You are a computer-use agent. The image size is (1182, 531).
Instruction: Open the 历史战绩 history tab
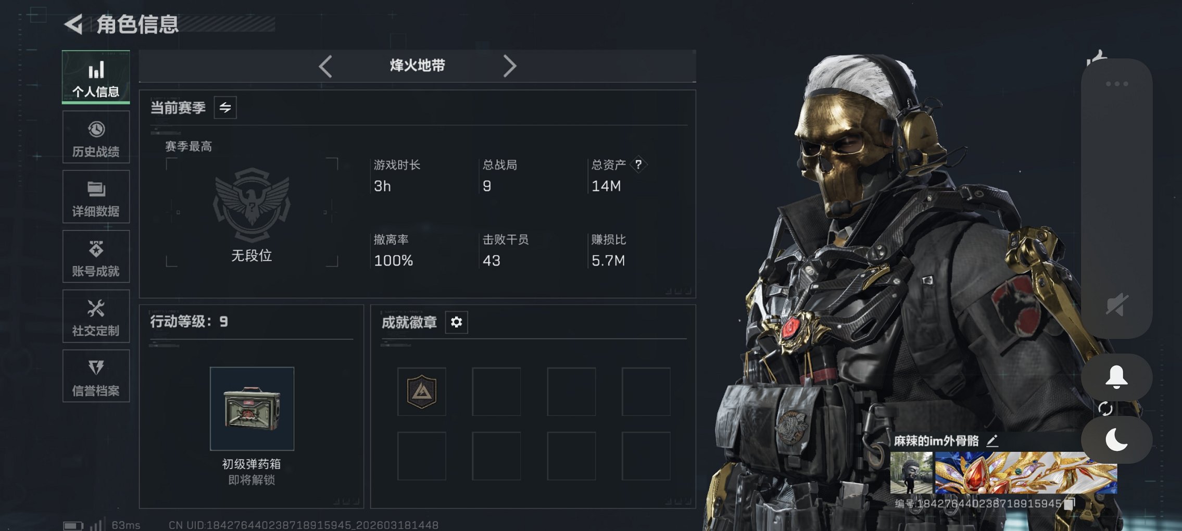pos(96,137)
